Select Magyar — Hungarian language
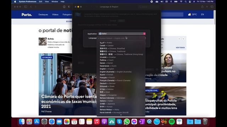The image size is (227, 127). 121,95
